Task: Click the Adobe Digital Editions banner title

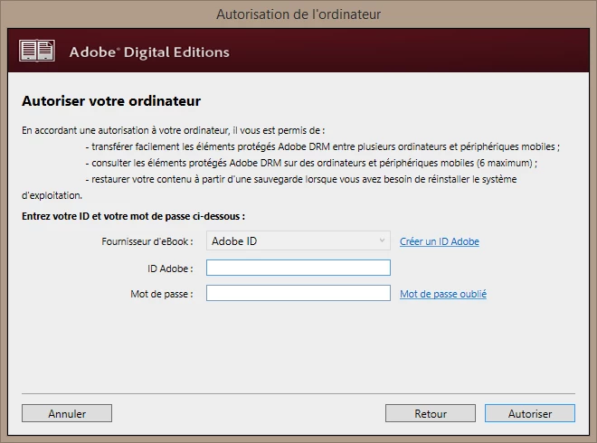Action: tap(149, 52)
